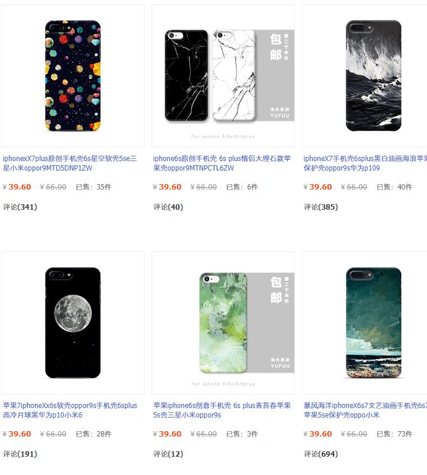
Task: Open the black and white marble cases image
Action: pyautogui.click(x=223, y=76)
